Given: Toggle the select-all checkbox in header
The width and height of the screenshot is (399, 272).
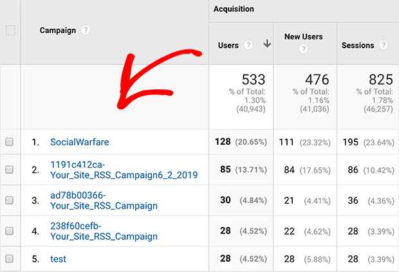Looking at the screenshot, I should (10, 30).
